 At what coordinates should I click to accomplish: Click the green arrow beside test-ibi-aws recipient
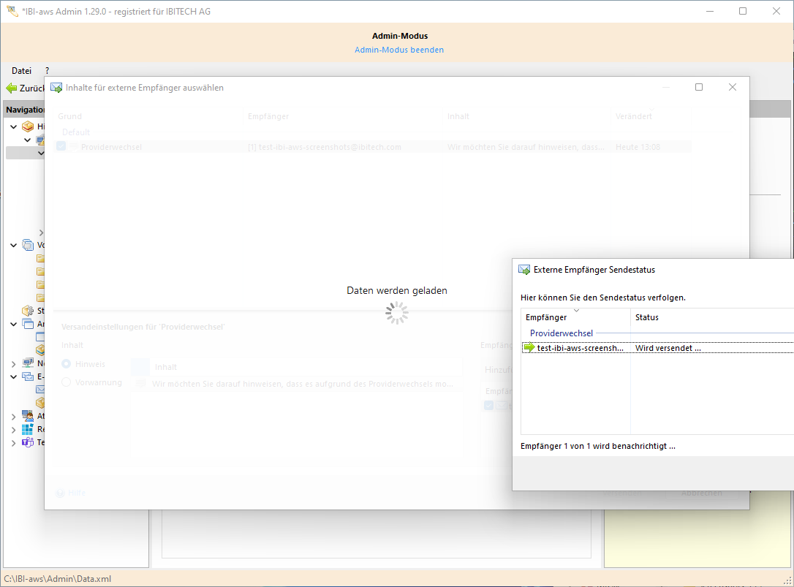tap(529, 348)
